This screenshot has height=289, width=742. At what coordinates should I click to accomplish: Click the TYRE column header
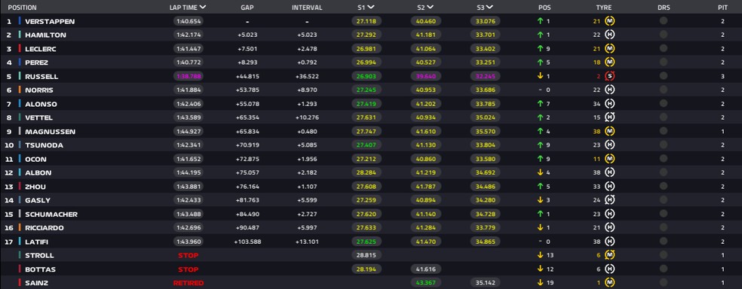pyautogui.click(x=604, y=8)
